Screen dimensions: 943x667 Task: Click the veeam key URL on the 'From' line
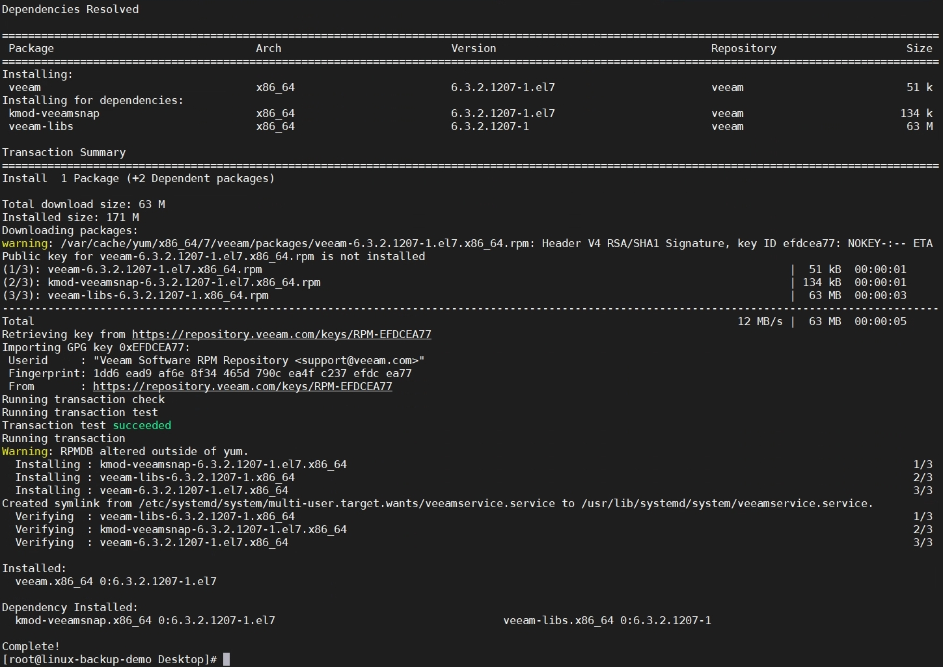pos(243,386)
